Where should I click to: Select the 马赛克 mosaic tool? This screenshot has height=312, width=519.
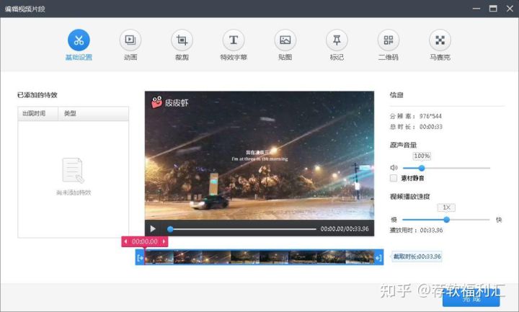(x=440, y=40)
